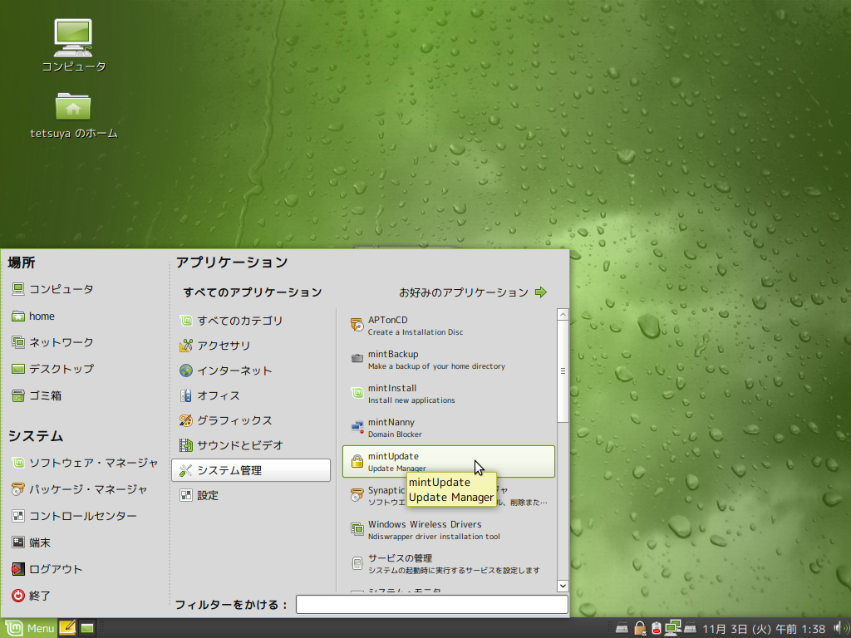
Task: Launch Windows Wireless Drivers
Action: point(448,530)
